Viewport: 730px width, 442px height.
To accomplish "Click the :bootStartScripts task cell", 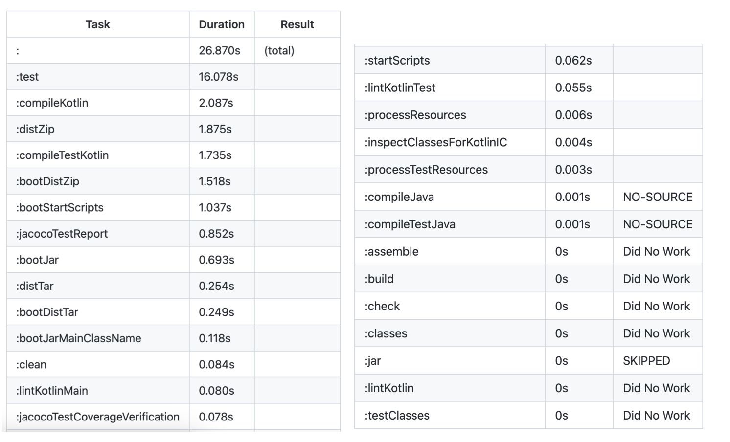I will click(x=98, y=207).
